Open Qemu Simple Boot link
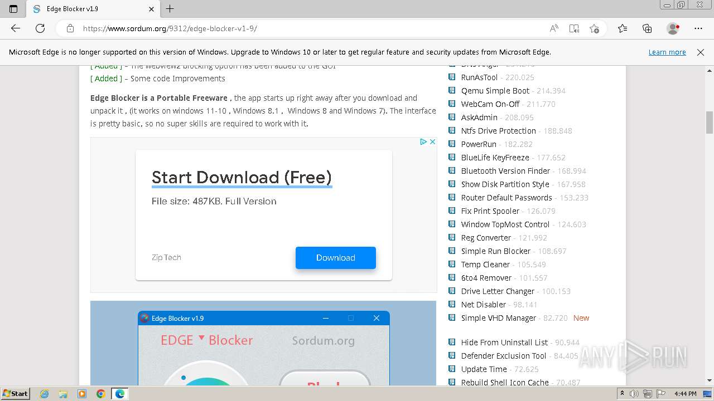714x401 pixels. tap(495, 91)
